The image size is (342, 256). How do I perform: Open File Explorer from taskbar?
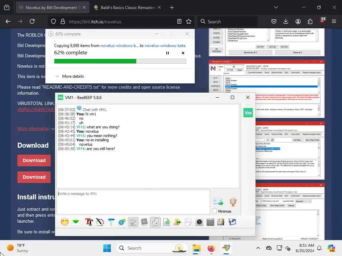tap(196, 248)
